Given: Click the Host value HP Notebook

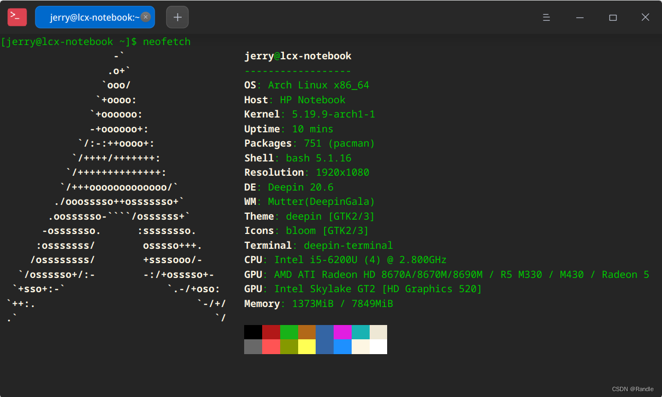Looking at the screenshot, I should click(x=312, y=100).
